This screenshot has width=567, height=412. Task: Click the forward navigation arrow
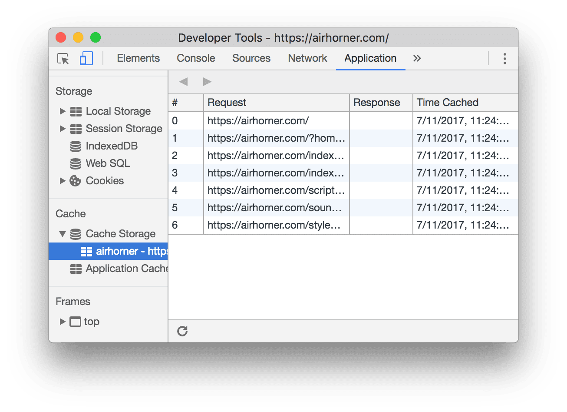click(x=207, y=81)
